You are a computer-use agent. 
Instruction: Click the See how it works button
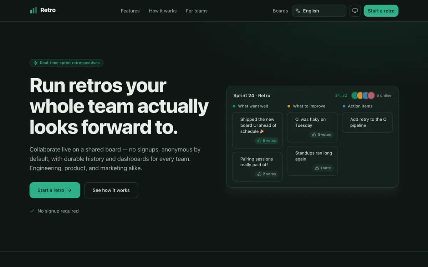pyautogui.click(x=111, y=190)
